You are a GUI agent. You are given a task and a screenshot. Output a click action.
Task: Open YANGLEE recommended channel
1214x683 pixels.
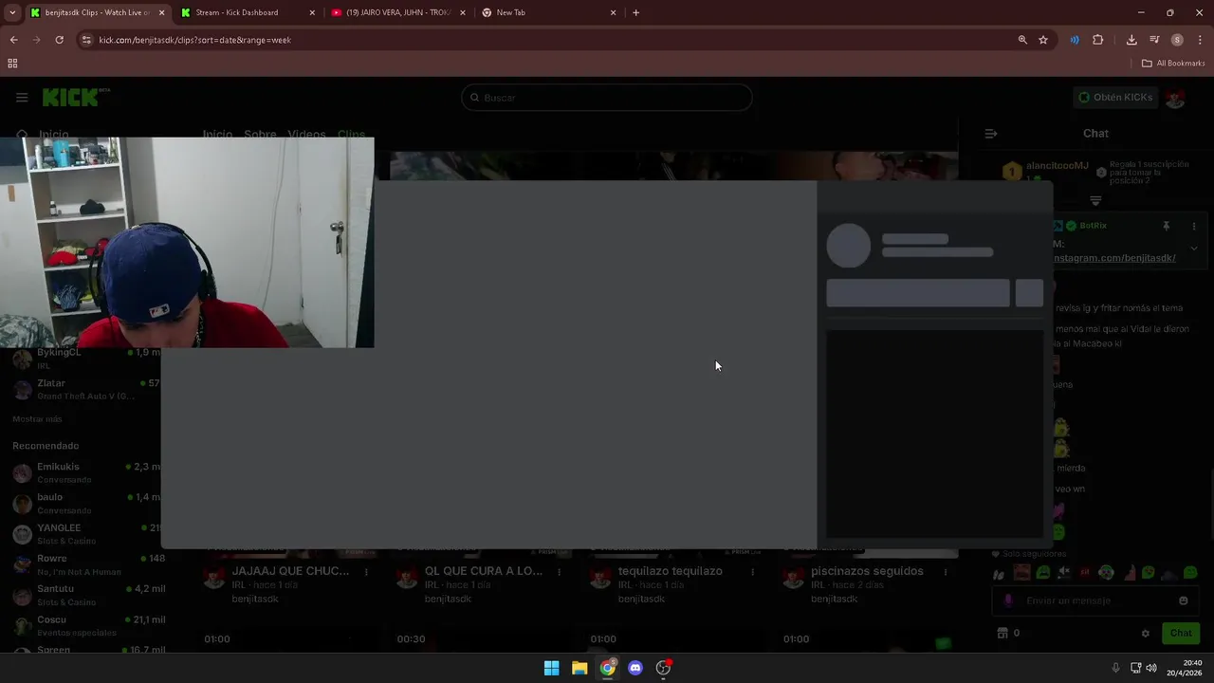click(88, 533)
